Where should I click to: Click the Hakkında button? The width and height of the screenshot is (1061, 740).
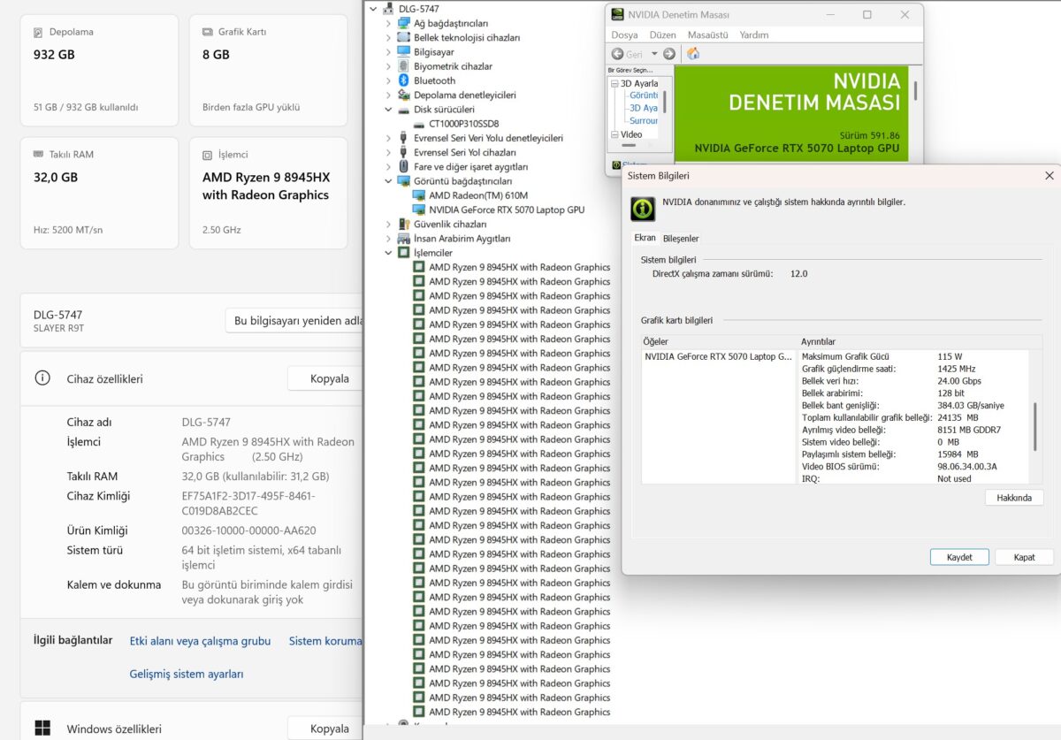1014,498
